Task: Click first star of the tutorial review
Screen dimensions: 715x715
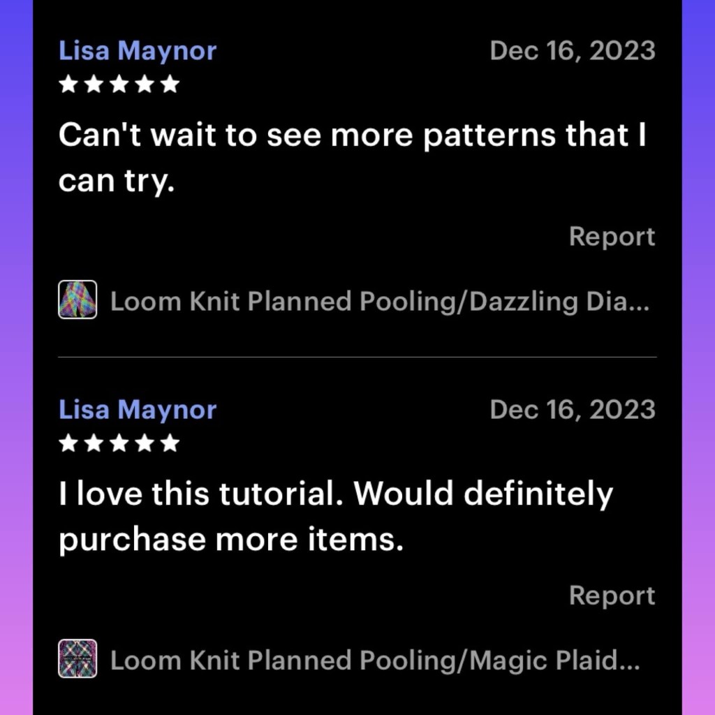Action: [68, 443]
